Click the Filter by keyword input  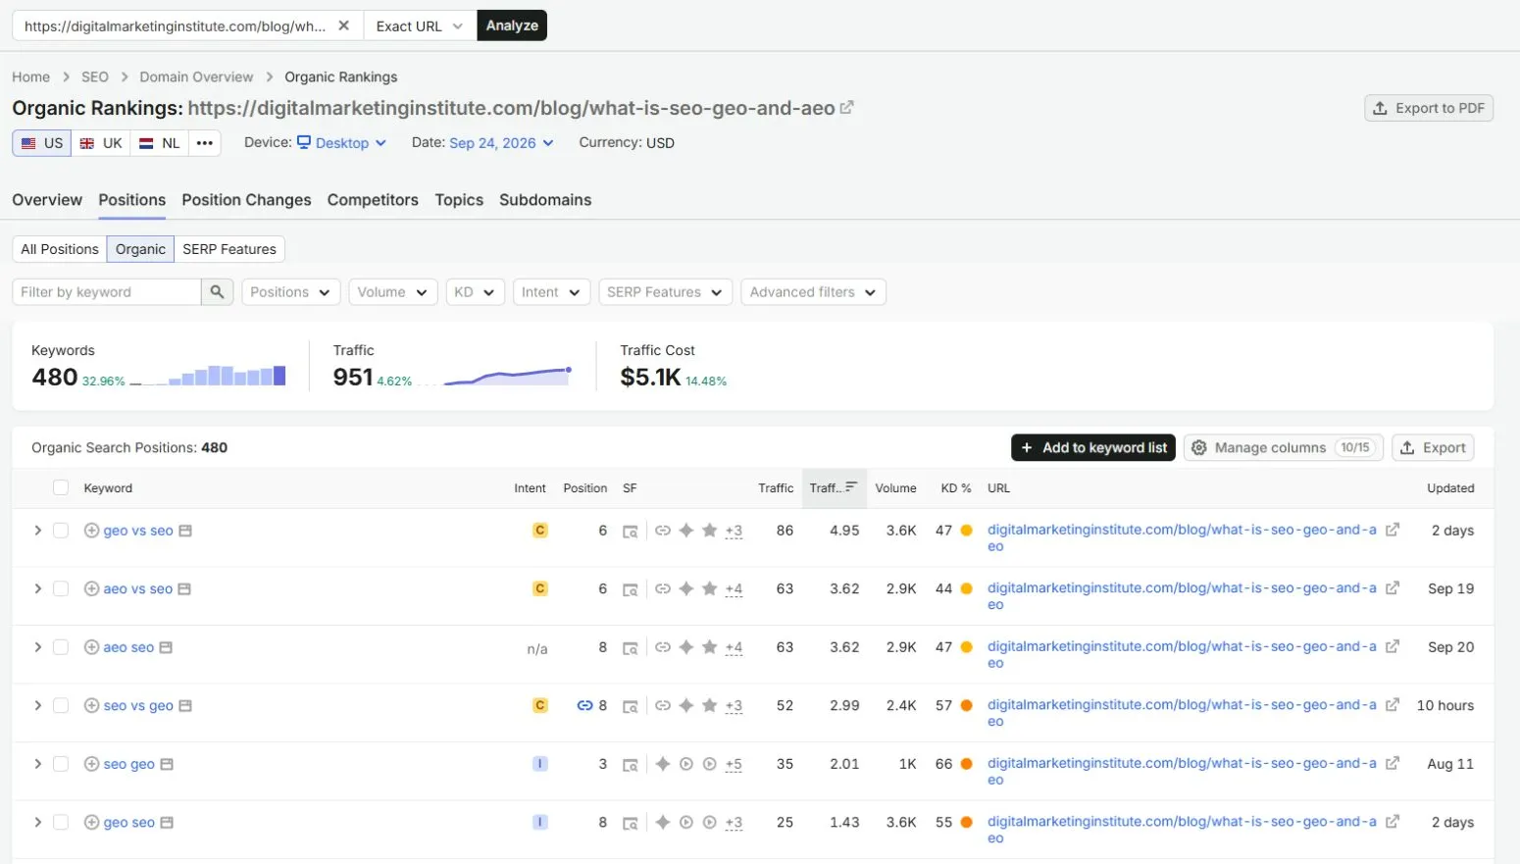point(106,292)
